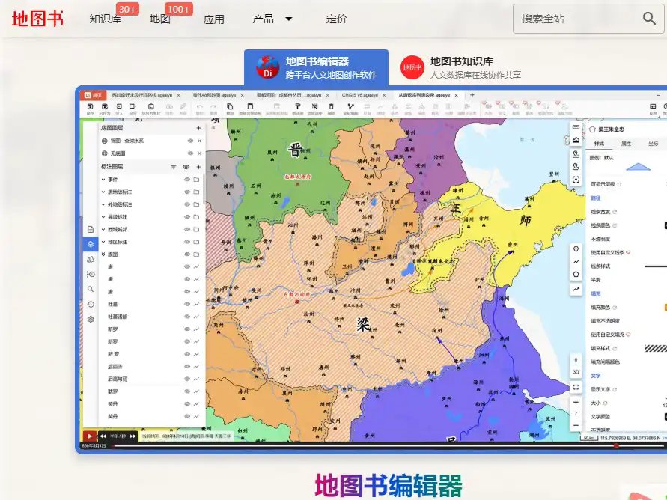
Task: Toggle the 地区标注 group visibility
Action: 186,242
